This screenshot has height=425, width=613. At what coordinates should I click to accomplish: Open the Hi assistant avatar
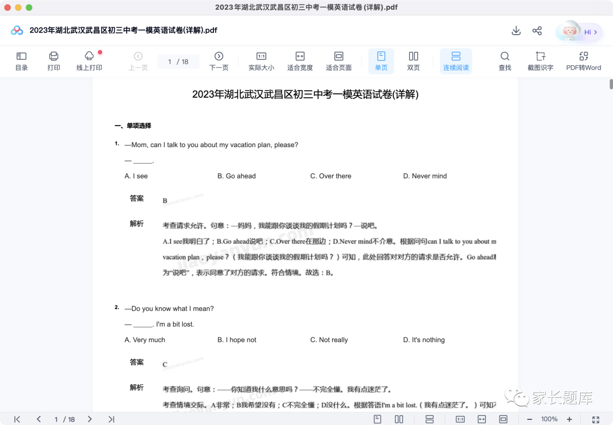tap(578, 32)
